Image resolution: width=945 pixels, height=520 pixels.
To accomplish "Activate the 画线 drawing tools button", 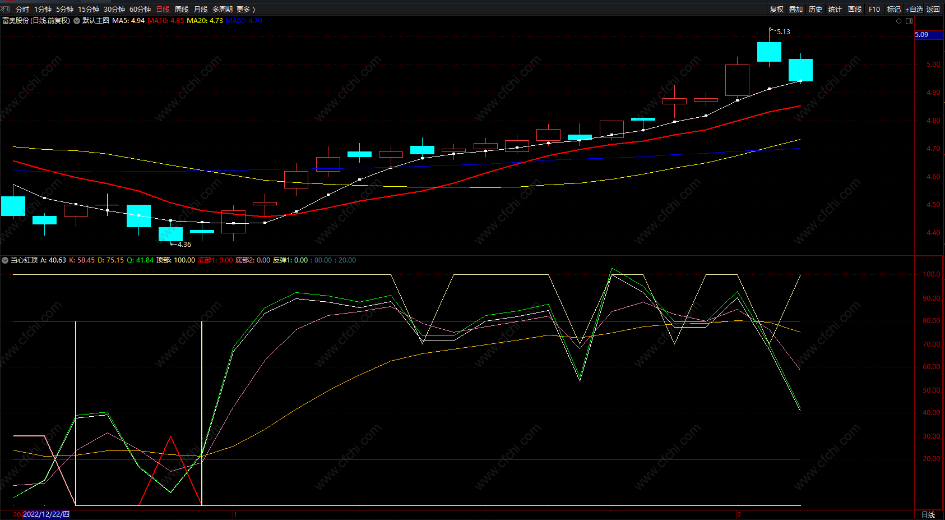I will [855, 10].
